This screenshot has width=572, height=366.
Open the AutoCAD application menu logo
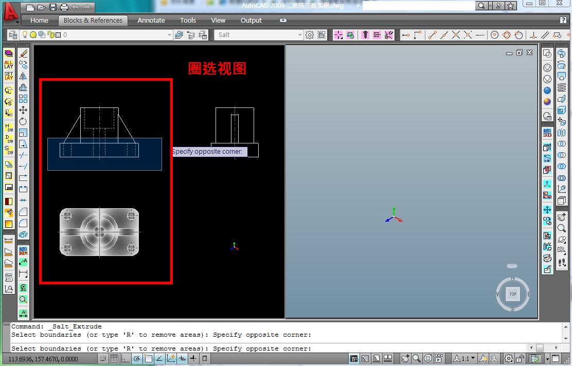pos(10,12)
